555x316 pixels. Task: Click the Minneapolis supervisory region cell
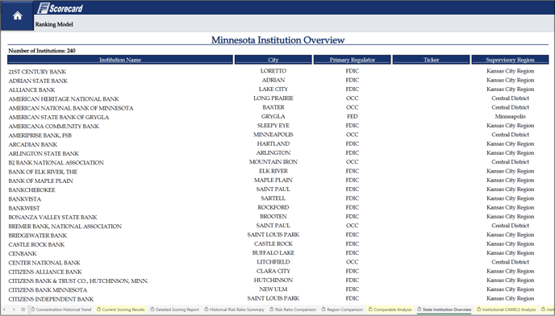tap(510, 116)
